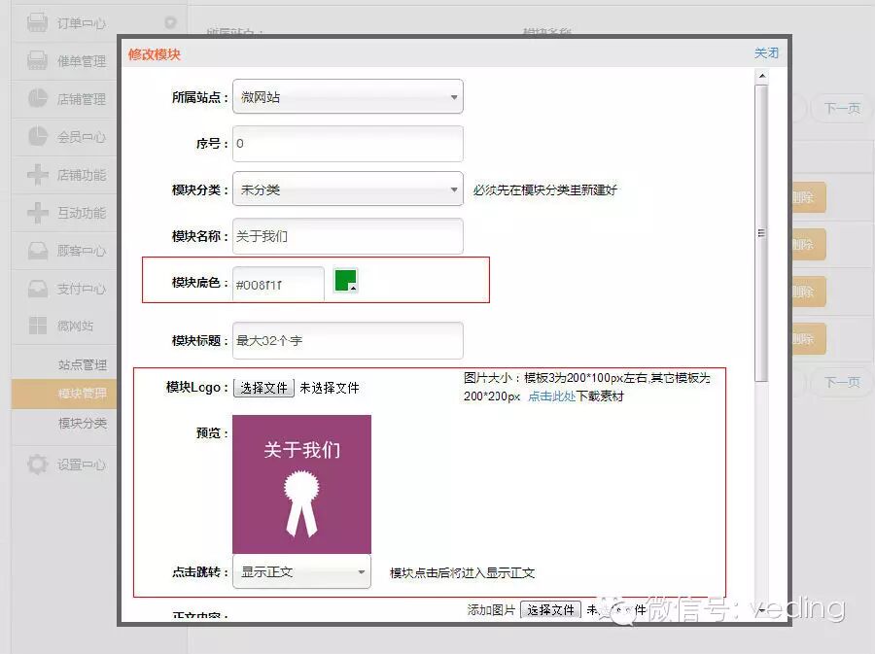The image size is (875, 654).
Task: Click dialog scrollbar up arrow
Action: click(761, 77)
